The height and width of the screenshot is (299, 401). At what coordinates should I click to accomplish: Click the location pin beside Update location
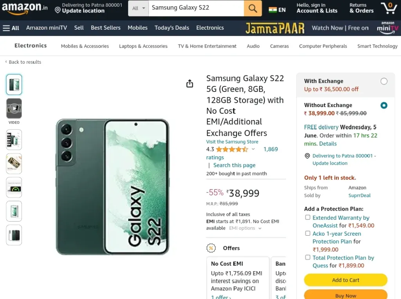tap(58, 10)
